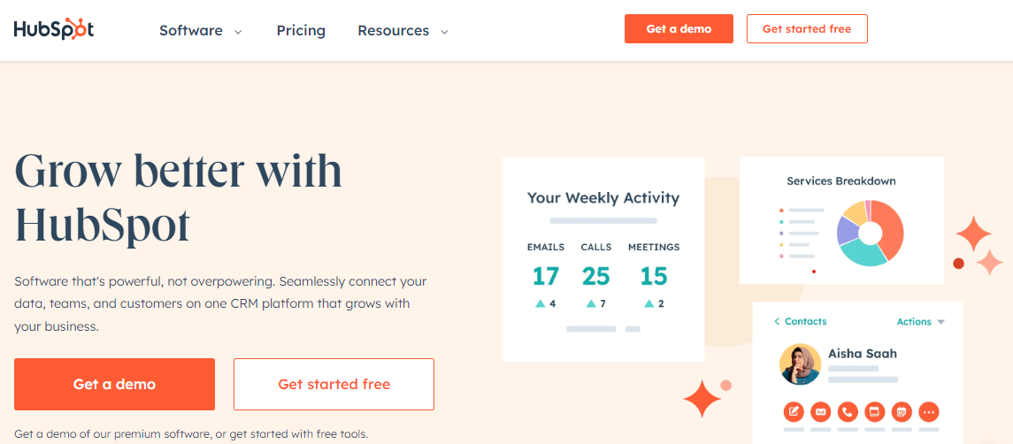This screenshot has width=1013, height=444.
Task: Click the Services Breakdown donut chart
Action: pyautogui.click(x=870, y=233)
